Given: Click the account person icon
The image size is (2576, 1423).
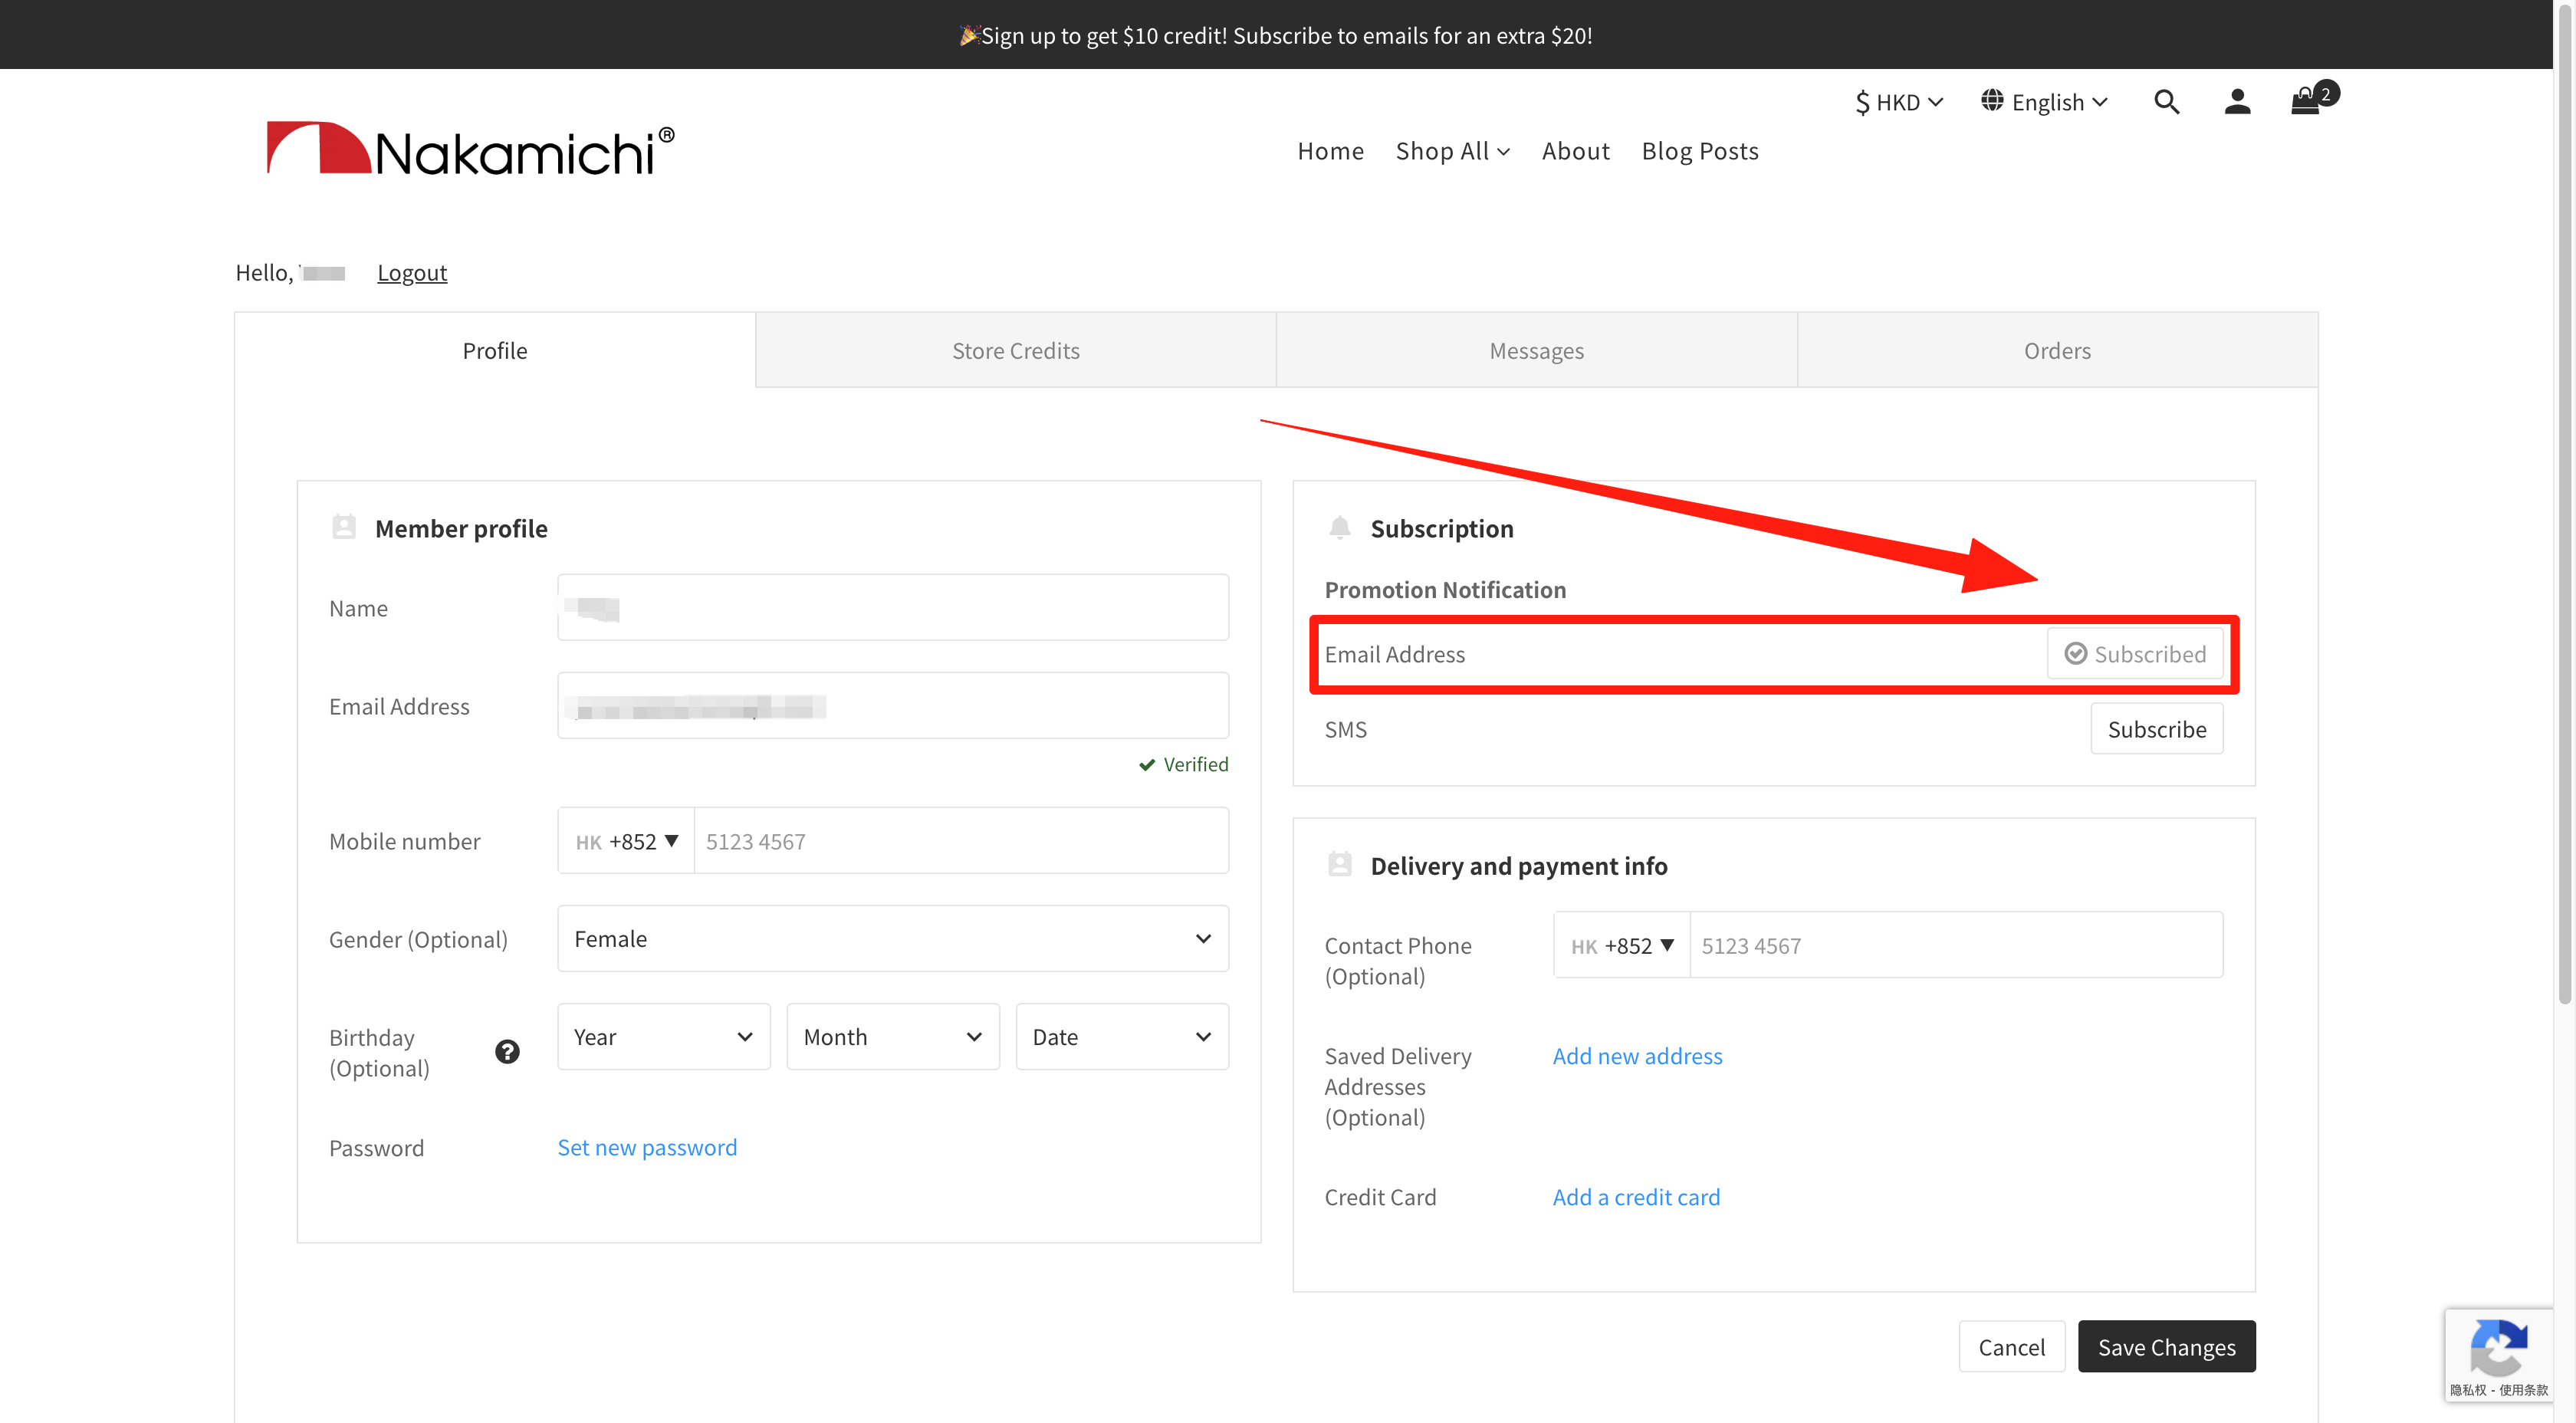Looking at the screenshot, I should 2237,101.
